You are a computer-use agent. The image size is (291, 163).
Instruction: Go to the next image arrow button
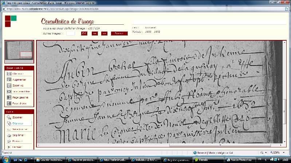104,33
